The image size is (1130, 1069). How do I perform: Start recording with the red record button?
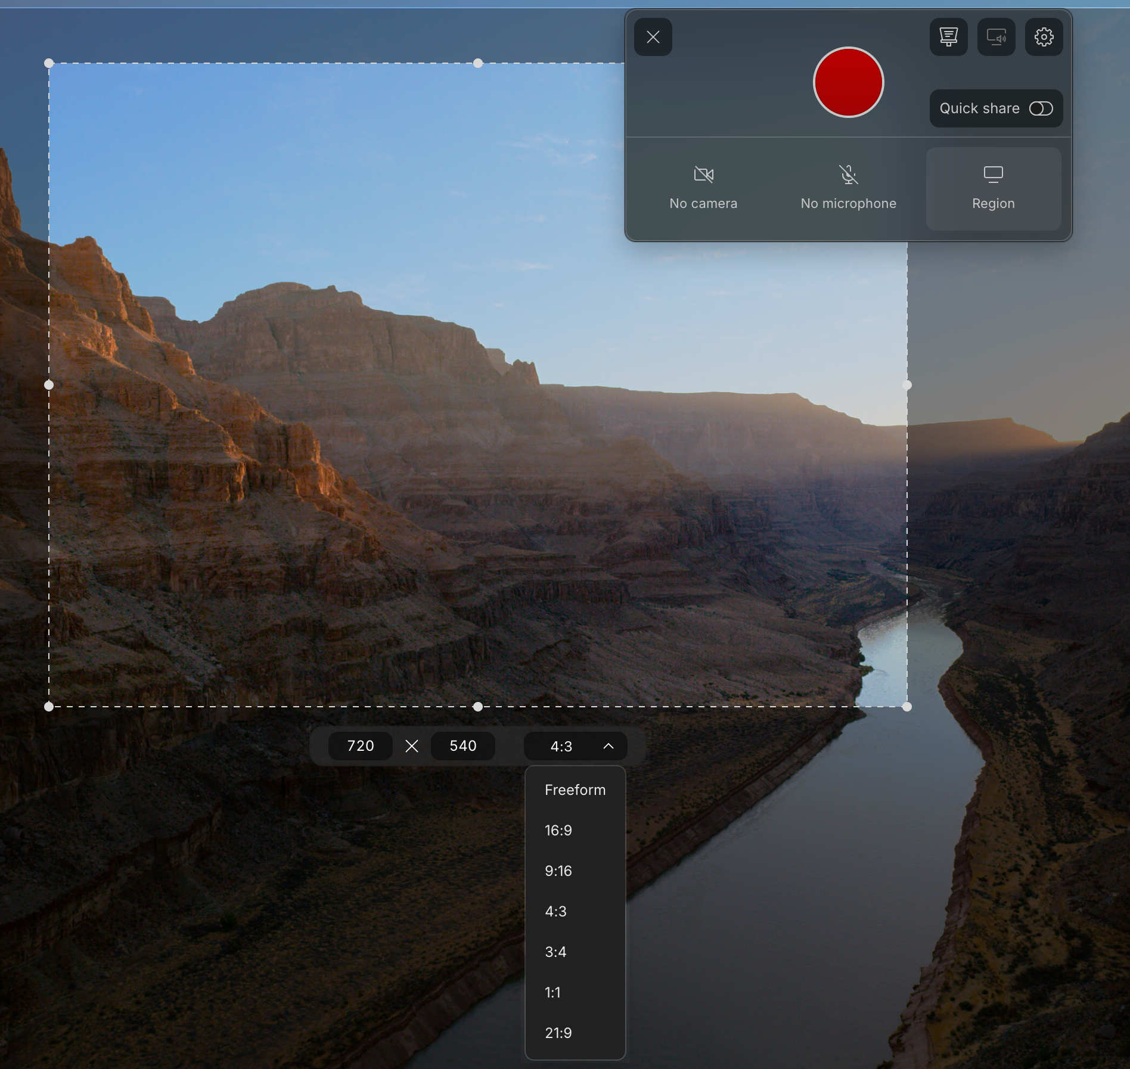[x=848, y=82]
